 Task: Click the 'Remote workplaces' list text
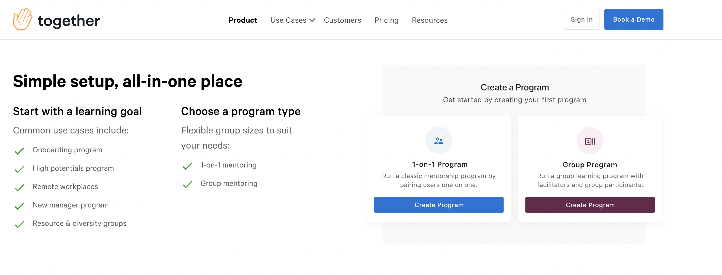65,187
